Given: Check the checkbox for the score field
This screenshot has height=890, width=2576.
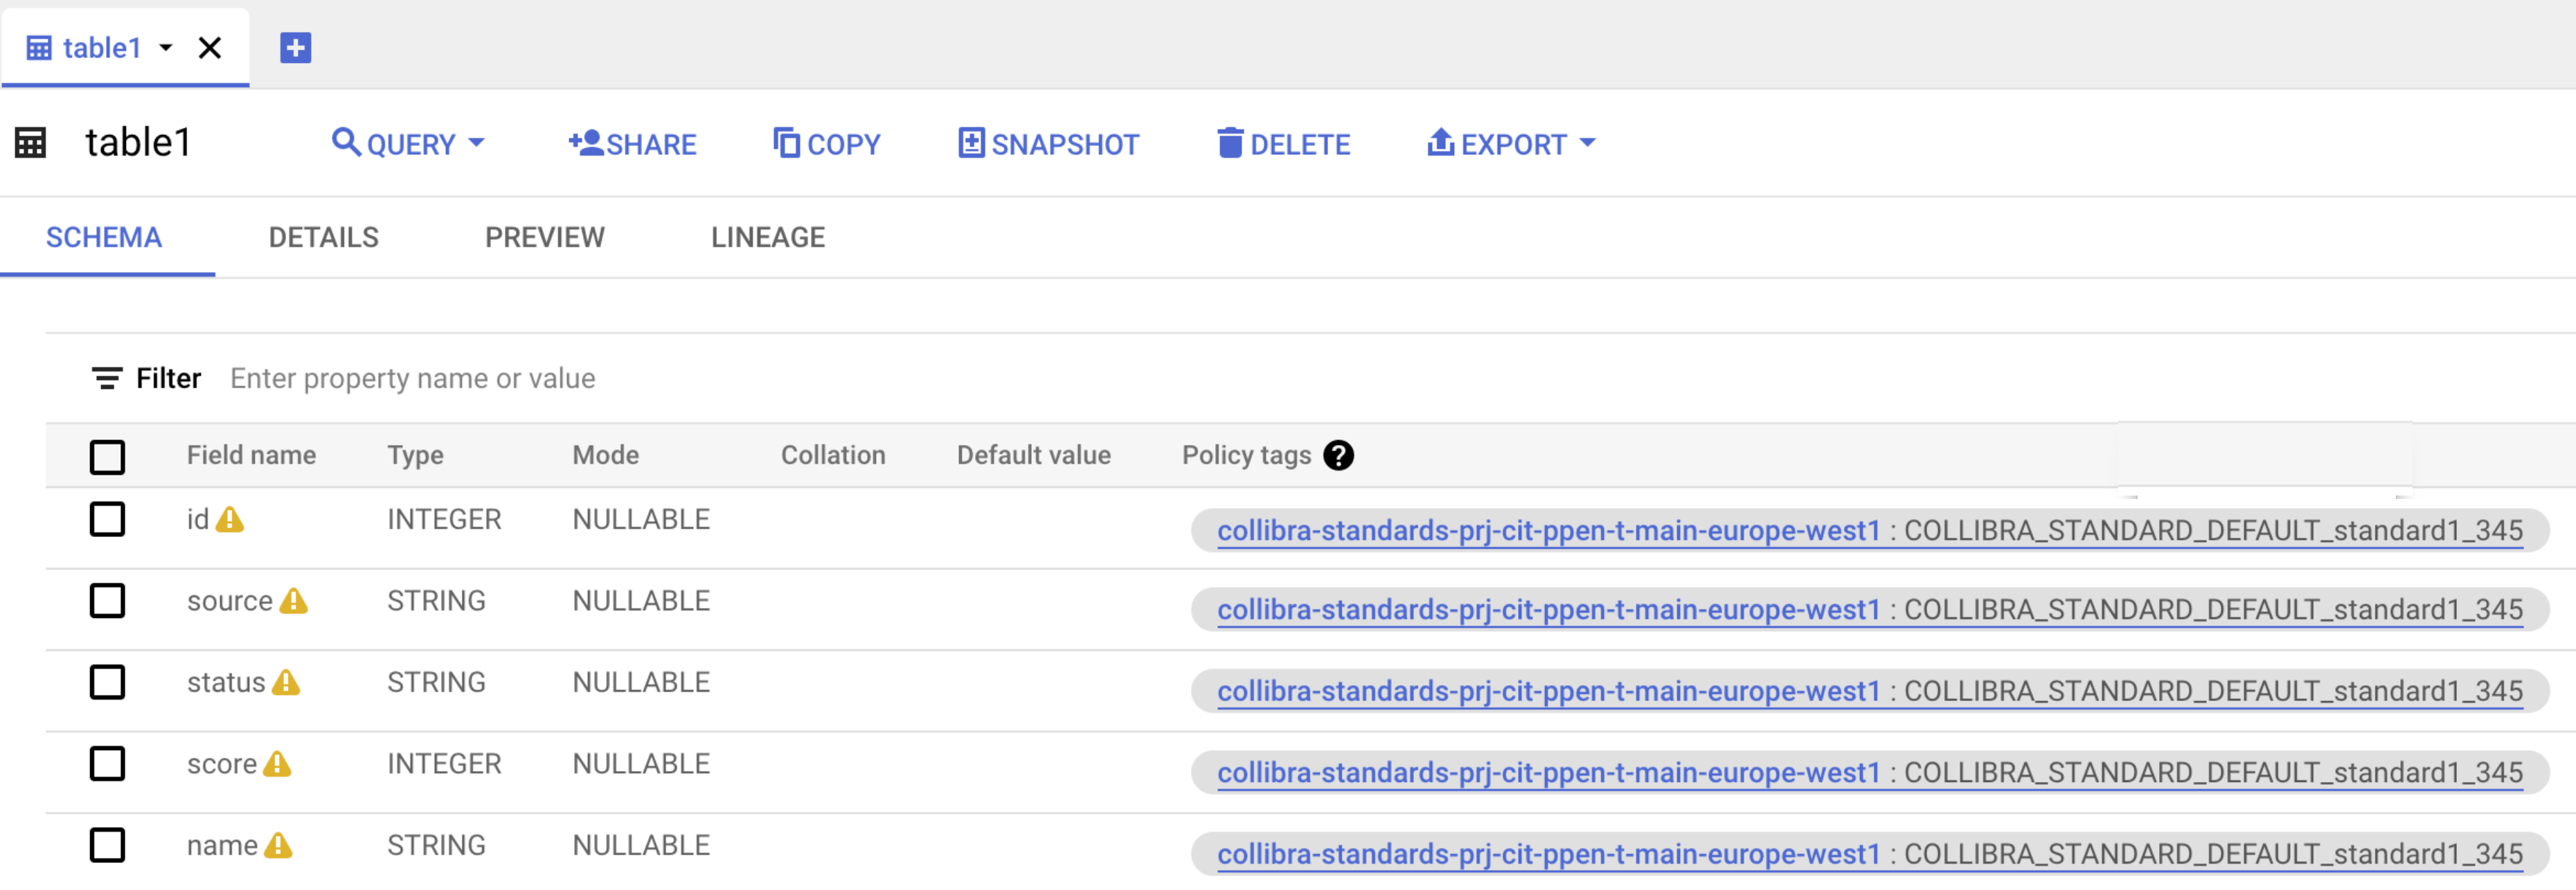Looking at the screenshot, I should pos(108,764).
